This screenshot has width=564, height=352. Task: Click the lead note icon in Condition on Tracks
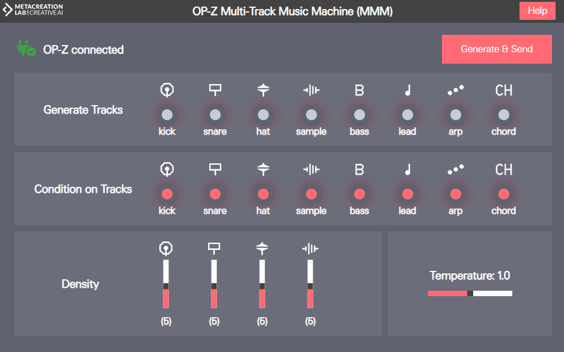pos(408,169)
